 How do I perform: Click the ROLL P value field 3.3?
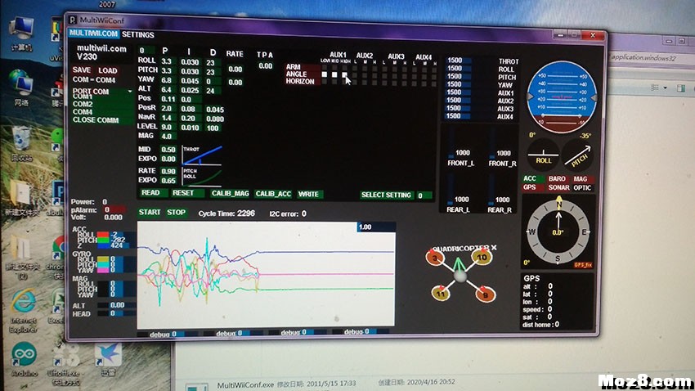pyautogui.click(x=166, y=61)
